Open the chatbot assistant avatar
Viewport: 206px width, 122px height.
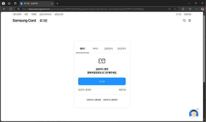[194, 114]
